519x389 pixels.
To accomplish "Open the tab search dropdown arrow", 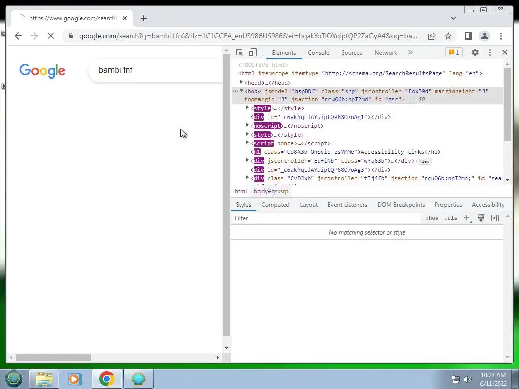I will click(453, 18).
